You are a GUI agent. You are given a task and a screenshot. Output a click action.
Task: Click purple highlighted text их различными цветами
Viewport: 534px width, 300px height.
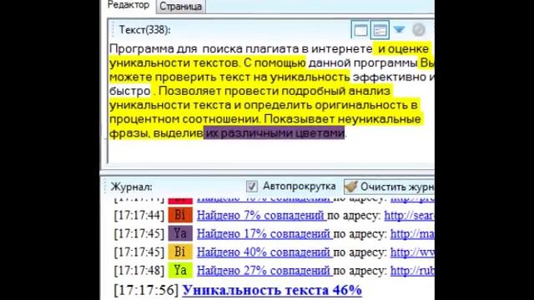click(x=275, y=133)
